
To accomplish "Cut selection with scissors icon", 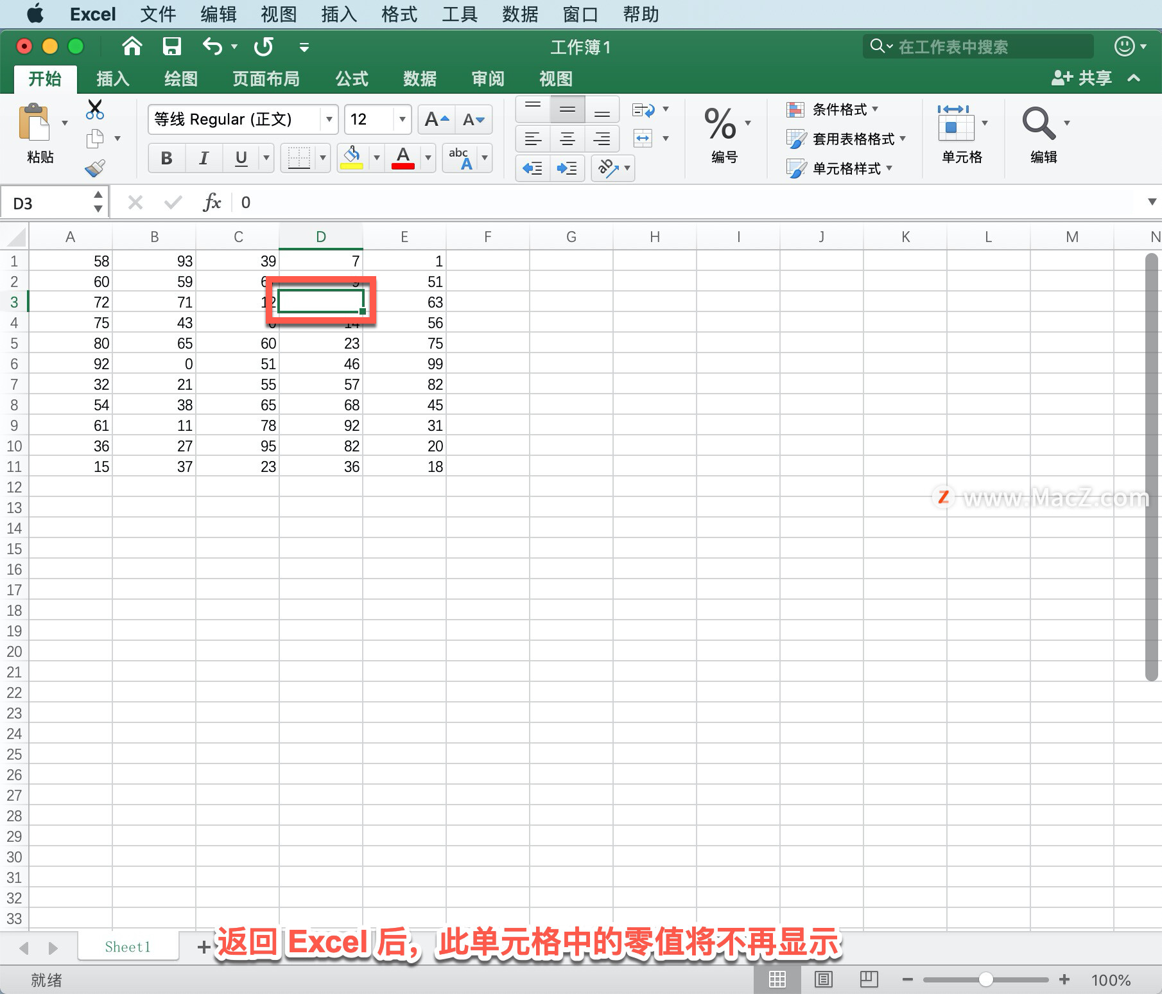I will (x=95, y=109).
